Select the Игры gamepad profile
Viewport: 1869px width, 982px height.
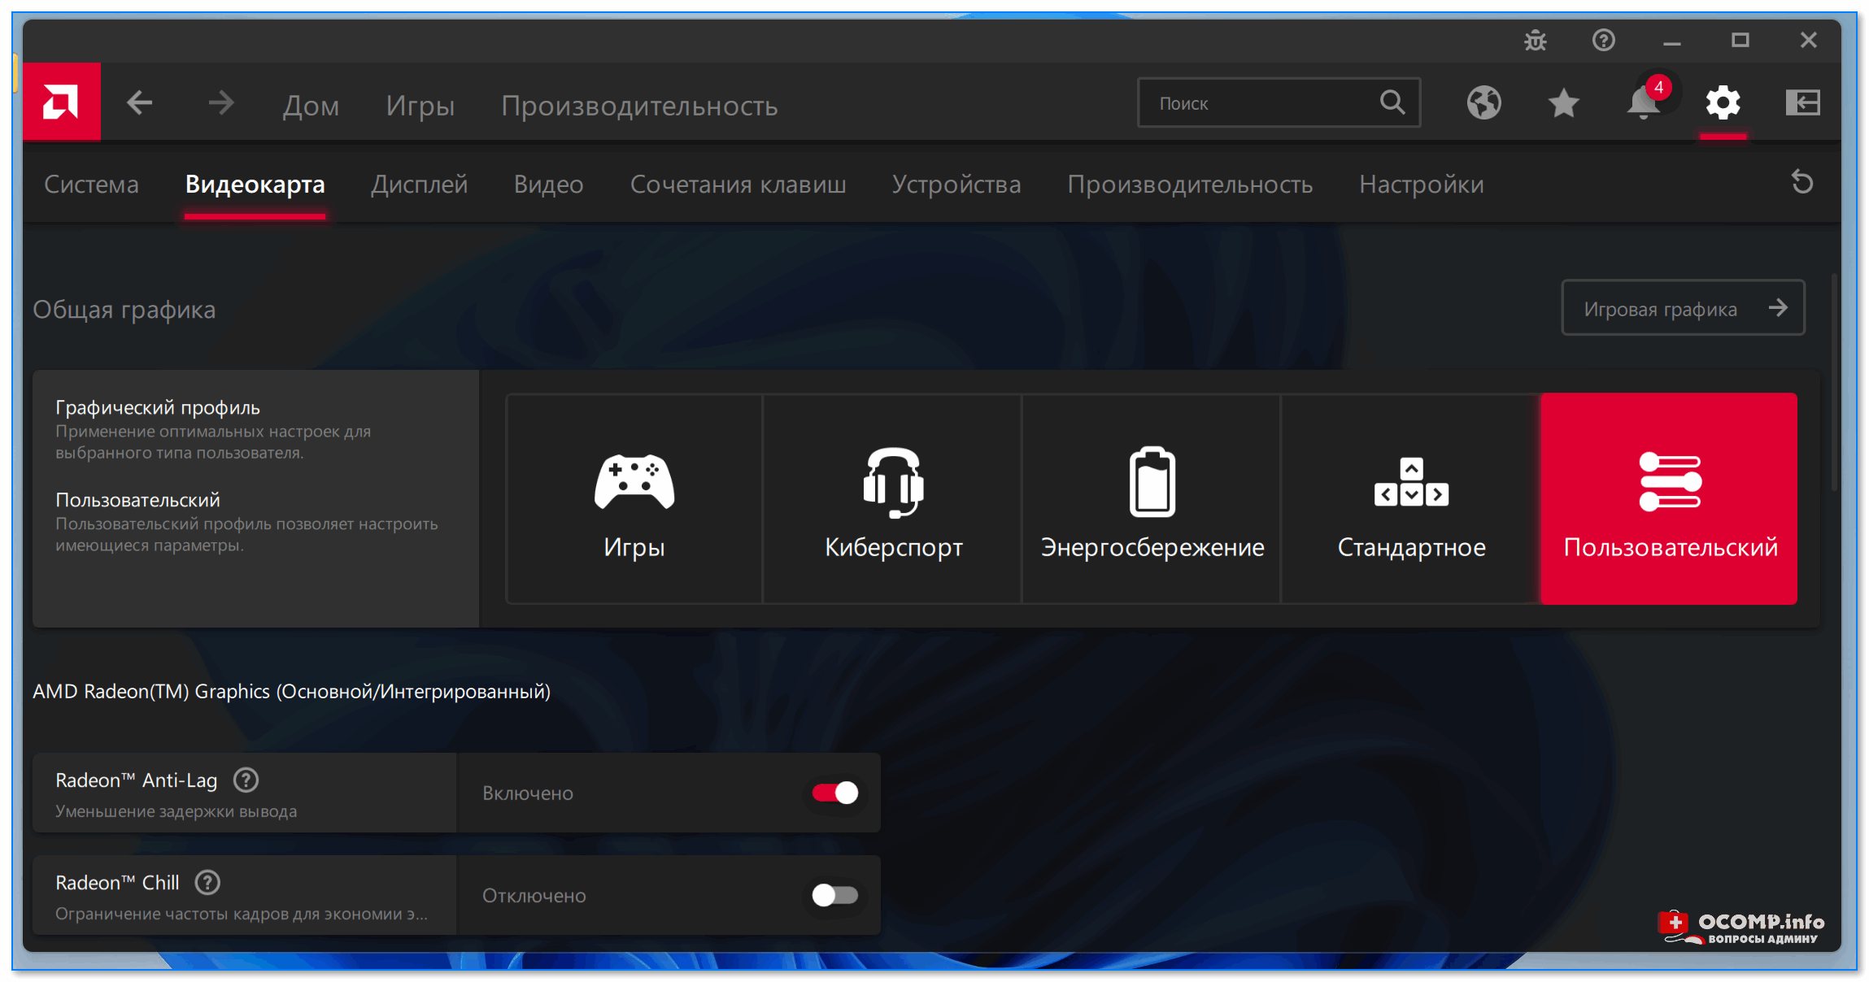tap(634, 499)
